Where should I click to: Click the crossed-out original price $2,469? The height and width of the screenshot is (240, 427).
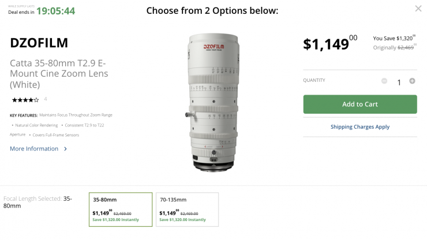pyautogui.click(x=406, y=47)
